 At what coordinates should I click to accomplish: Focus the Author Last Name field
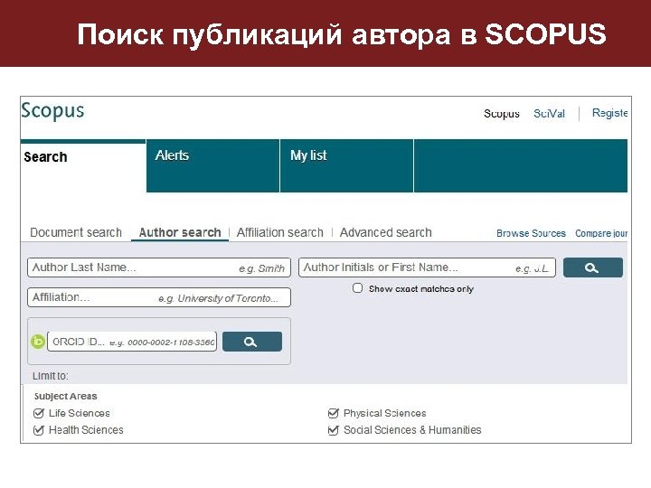click(x=159, y=267)
